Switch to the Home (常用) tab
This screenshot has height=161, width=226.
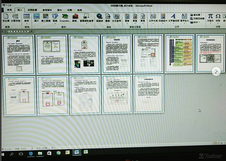click(x=9, y=10)
